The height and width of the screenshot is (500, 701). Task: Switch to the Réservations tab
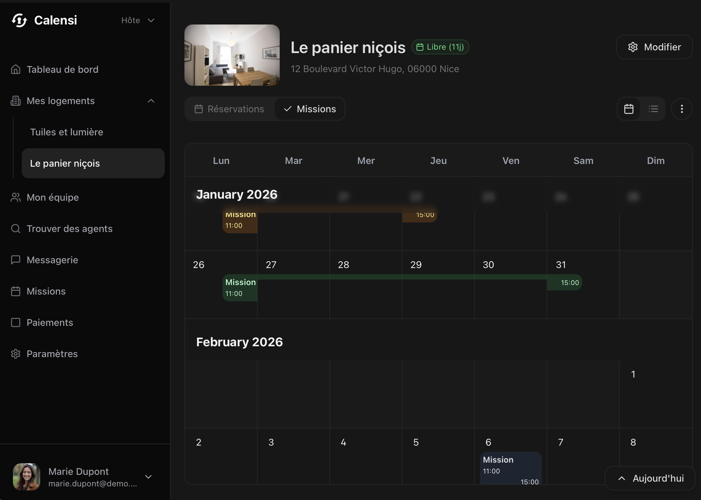(230, 109)
